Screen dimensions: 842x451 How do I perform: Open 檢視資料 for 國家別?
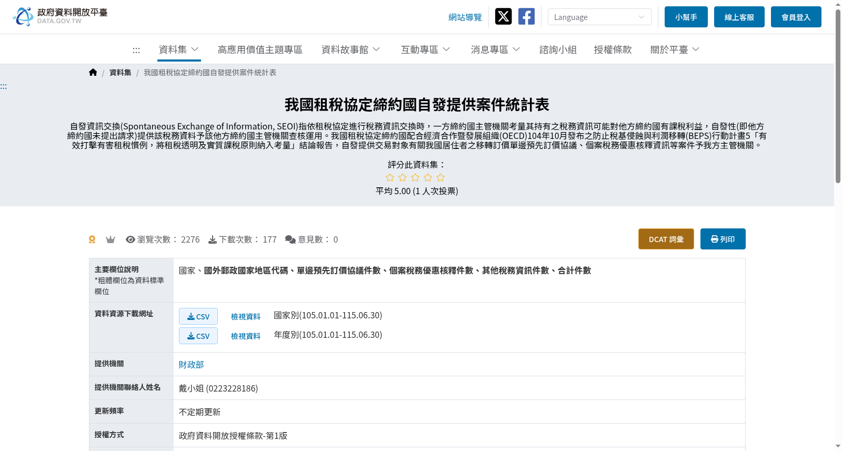coord(246,316)
